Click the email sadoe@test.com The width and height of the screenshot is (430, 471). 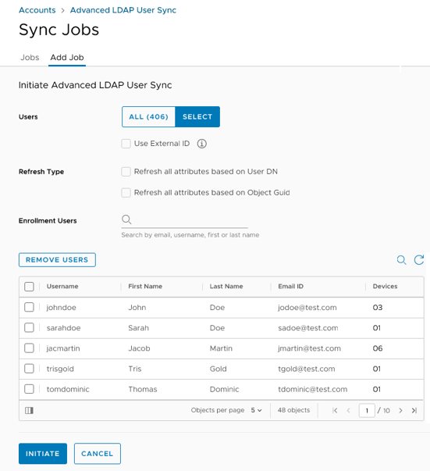[308, 328]
